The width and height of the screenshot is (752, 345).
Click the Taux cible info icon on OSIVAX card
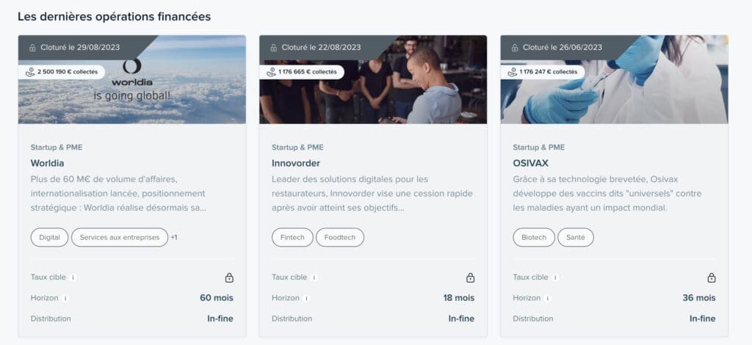click(x=555, y=277)
